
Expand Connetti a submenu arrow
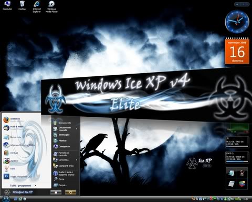coord(77,160)
